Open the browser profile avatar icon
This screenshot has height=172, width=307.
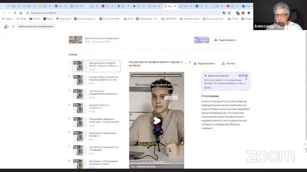pos(248,13)
